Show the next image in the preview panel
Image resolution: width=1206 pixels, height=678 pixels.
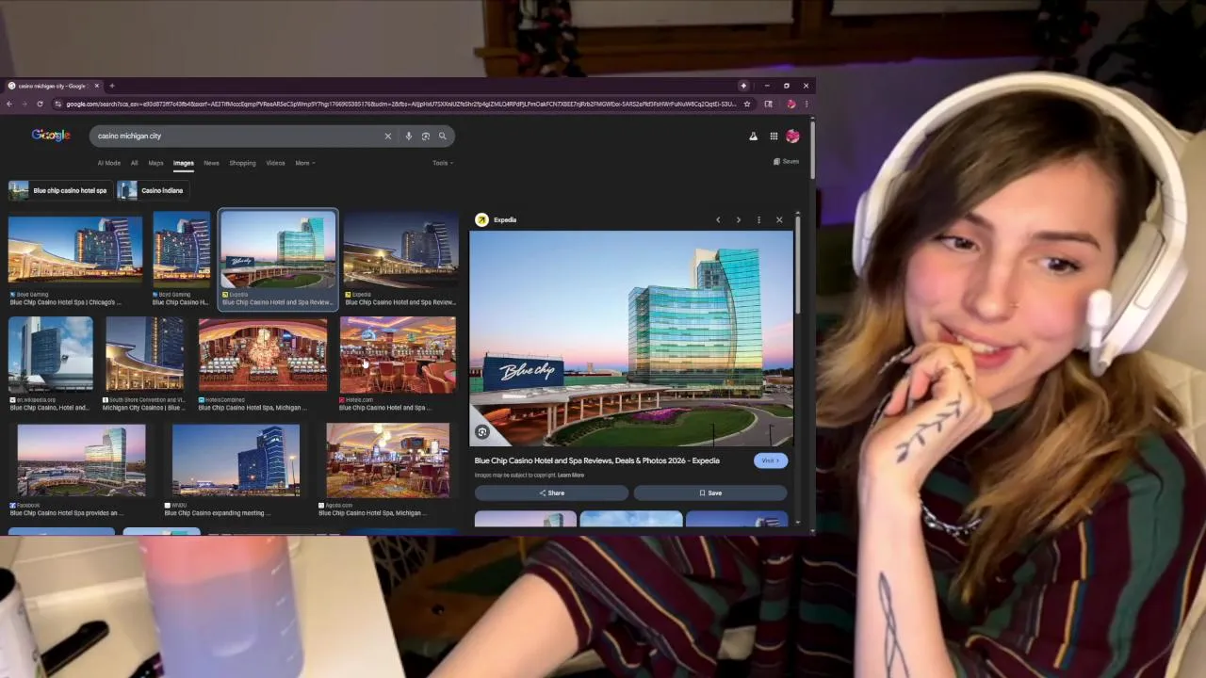738,220
